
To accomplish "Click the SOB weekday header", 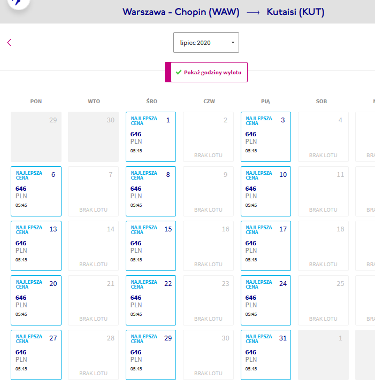I will (x=322, y=102).
